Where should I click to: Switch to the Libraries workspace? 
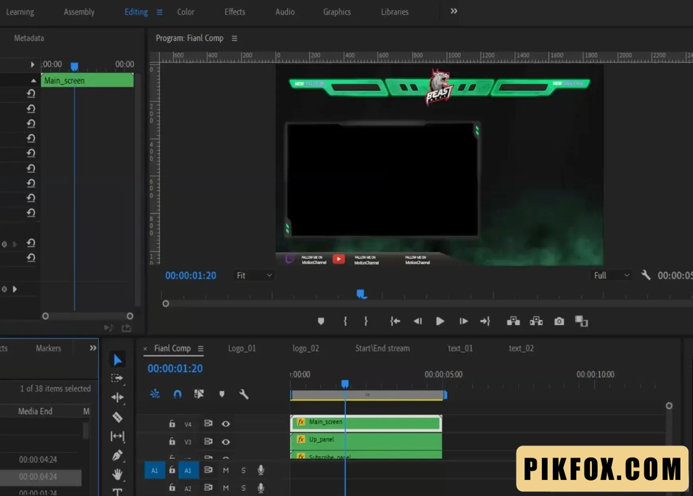pyautogui.click(x=395, y=12)
